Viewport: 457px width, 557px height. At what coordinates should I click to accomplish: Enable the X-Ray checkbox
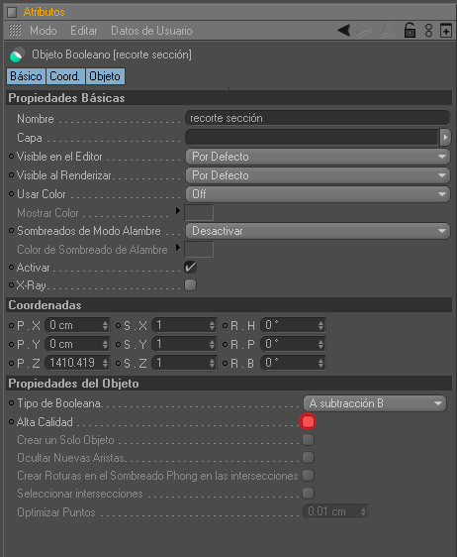click(190, 284)
